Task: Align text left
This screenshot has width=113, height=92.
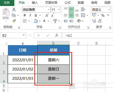Action: point(66,15)
